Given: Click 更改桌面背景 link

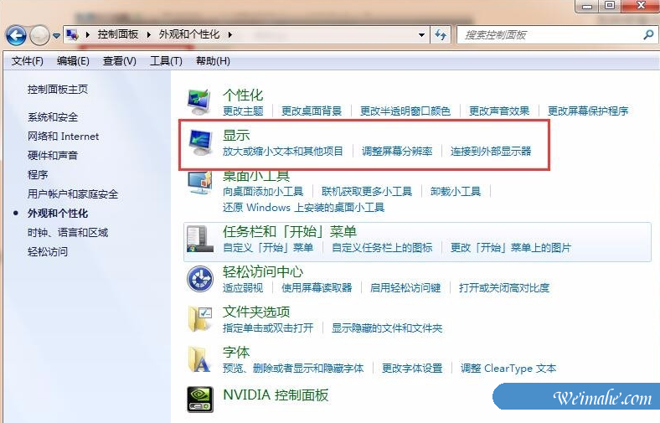Looking at the screenshot, I should click(312, 111).
